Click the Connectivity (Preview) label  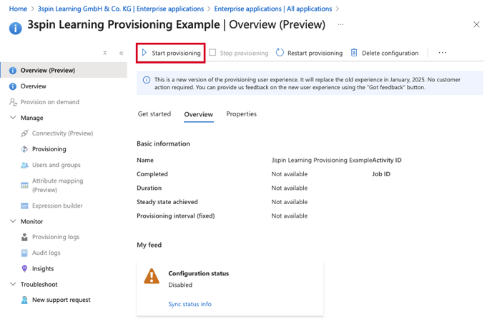pos(63,133)
